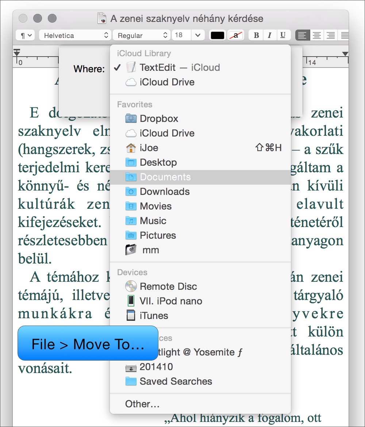Center align the text
The height and width of the screenshot is (427, 365).
316,35
